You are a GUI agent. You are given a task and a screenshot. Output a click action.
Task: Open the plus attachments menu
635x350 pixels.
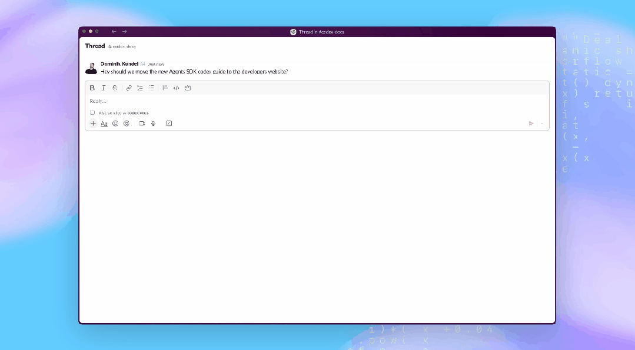pos(93,124)
